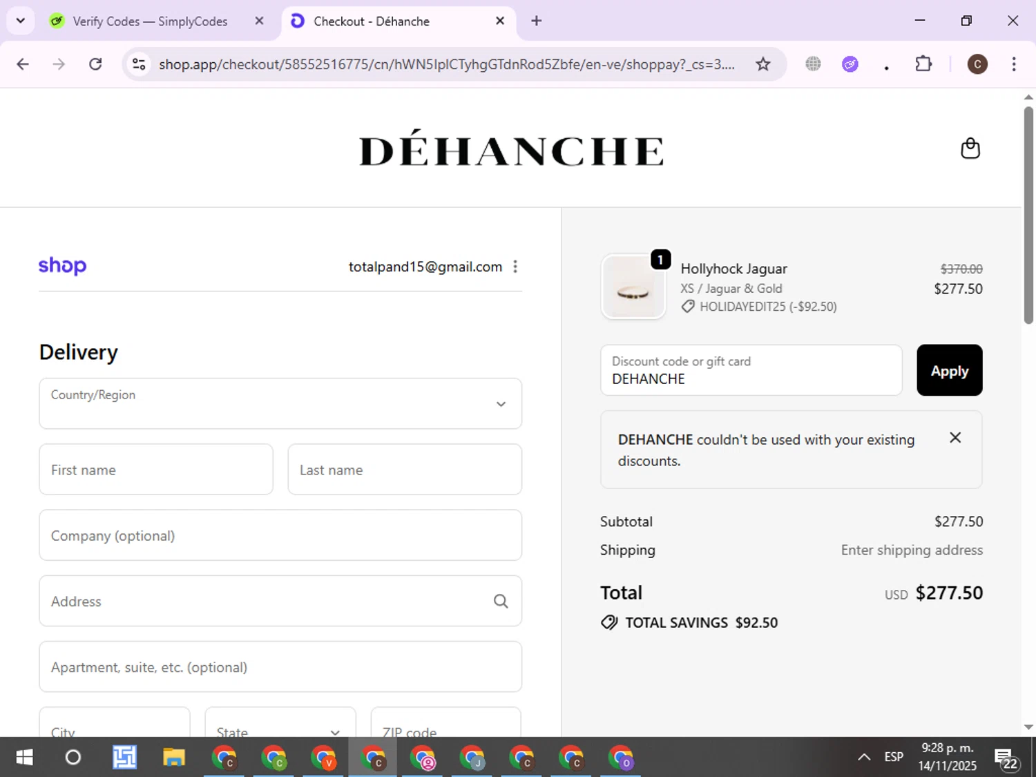Click the Company (optional) field

click(280, 535)
